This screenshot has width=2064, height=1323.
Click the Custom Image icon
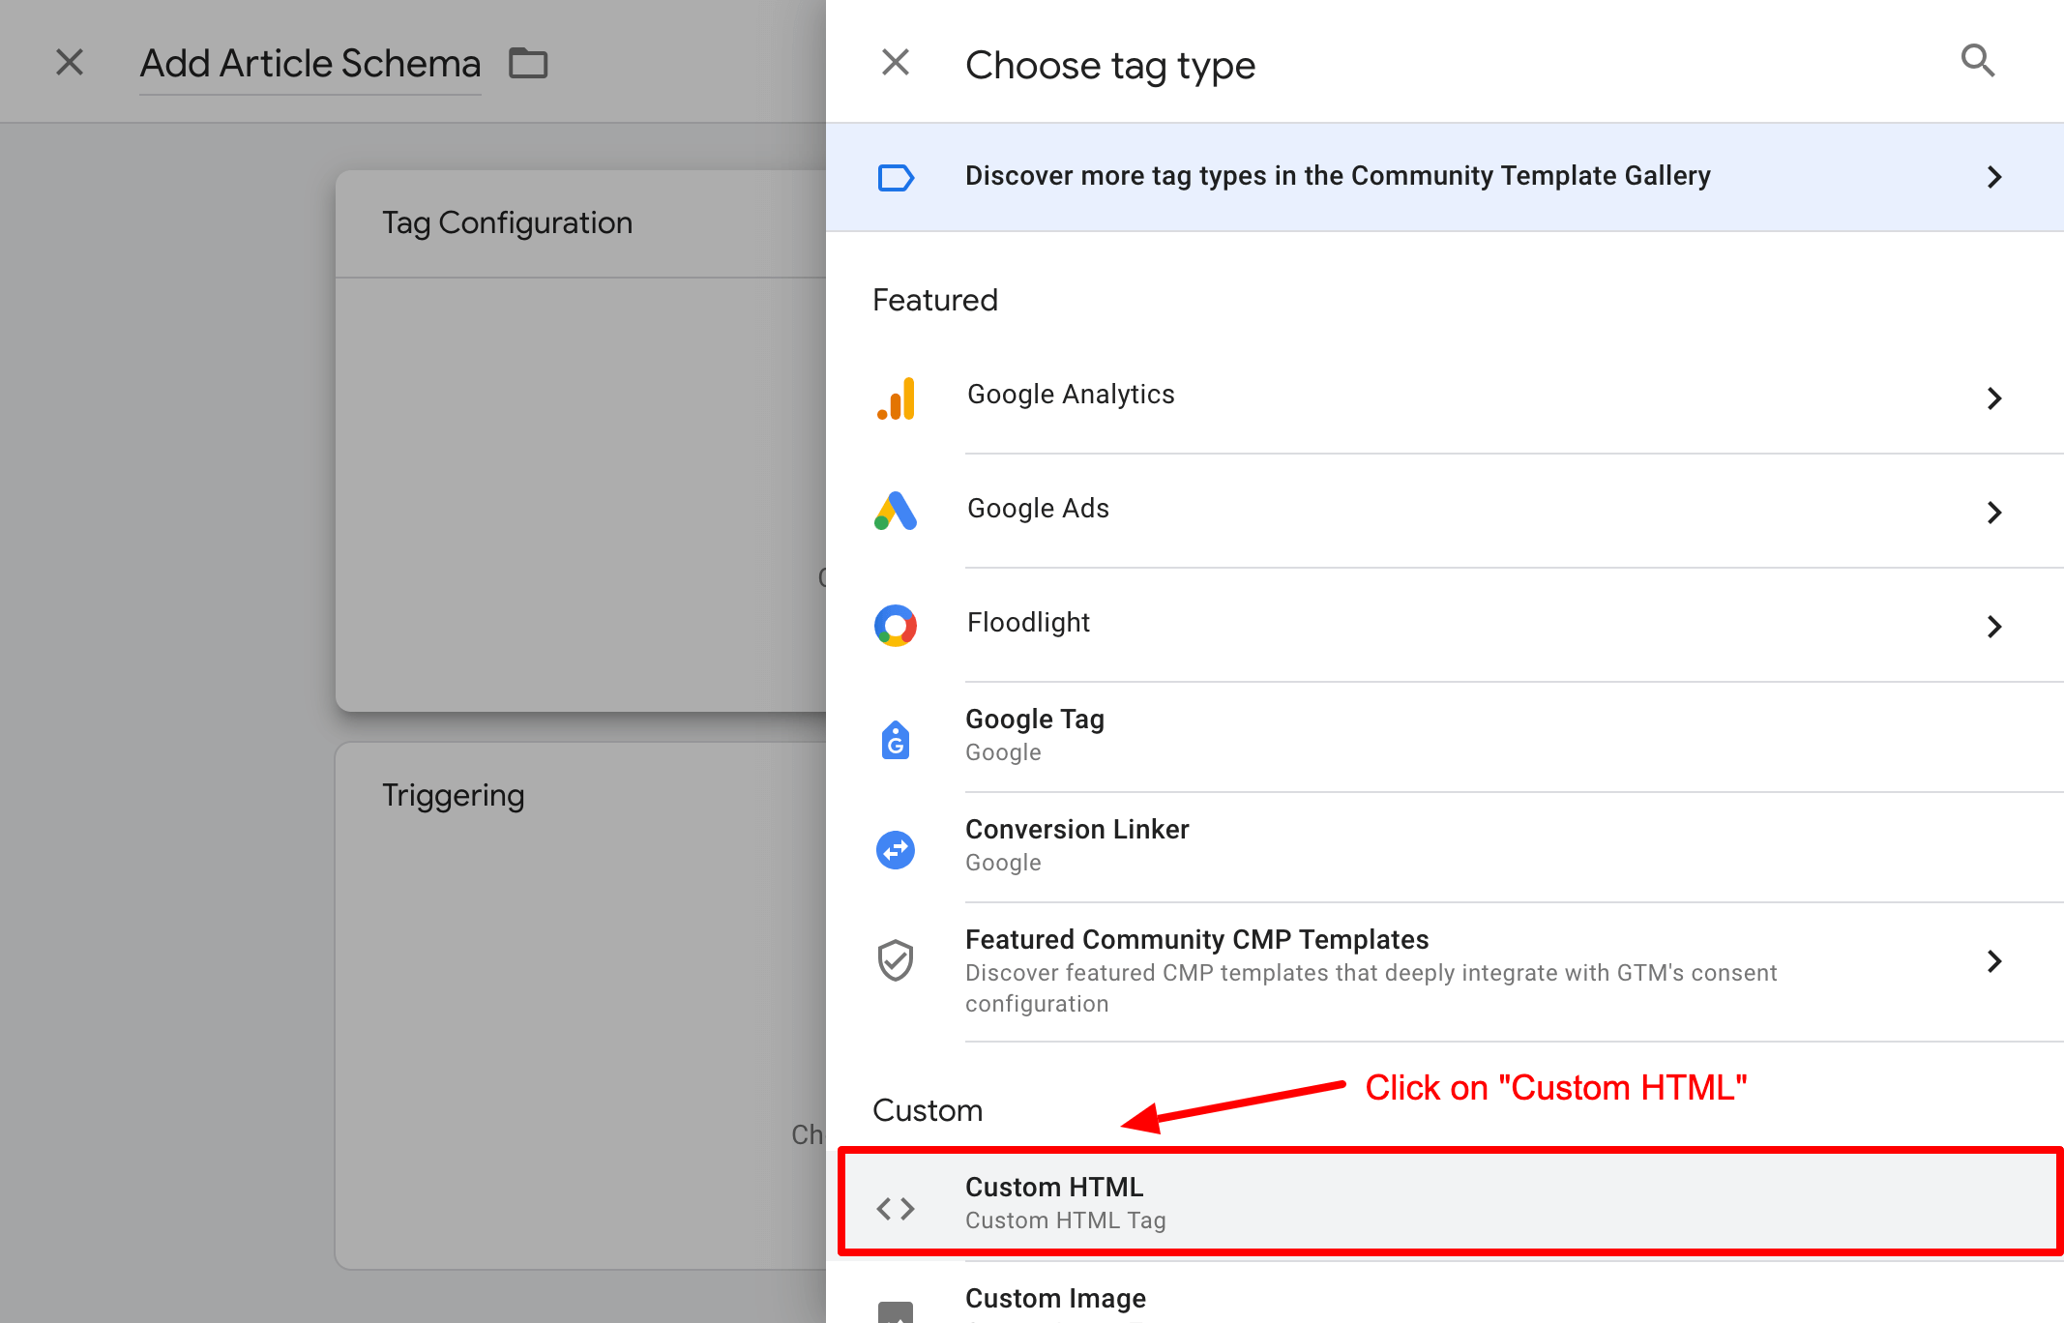point(896,1311)
